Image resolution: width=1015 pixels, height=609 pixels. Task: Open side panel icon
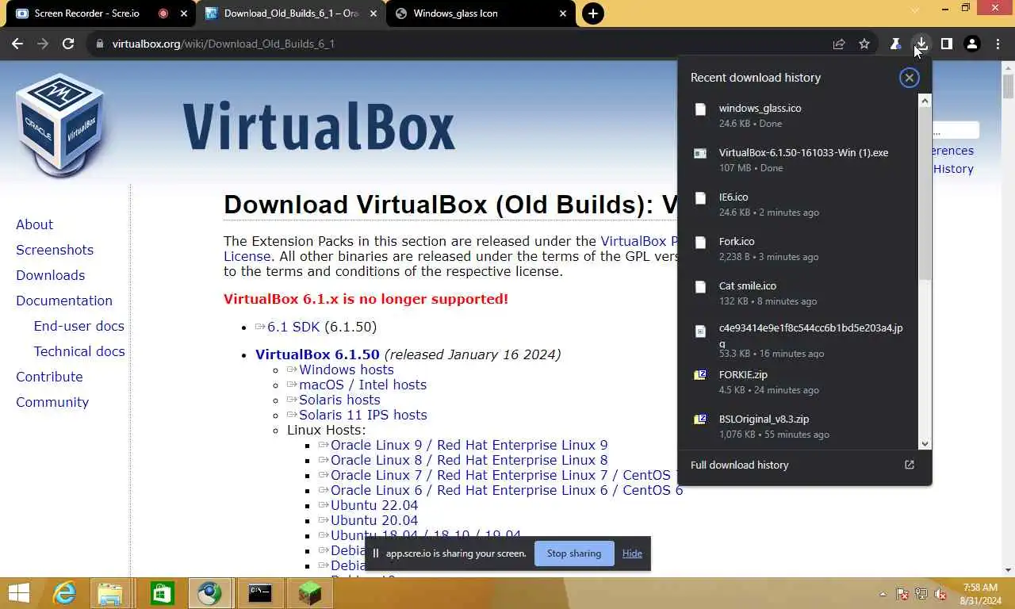[x=946, y=44]
